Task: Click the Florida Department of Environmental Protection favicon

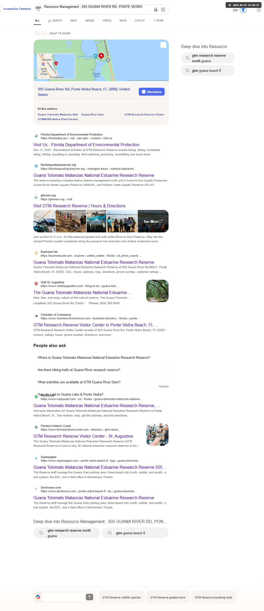Action: coord(36,136)
